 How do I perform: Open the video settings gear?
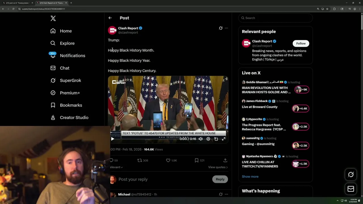(x=208, y=139)
